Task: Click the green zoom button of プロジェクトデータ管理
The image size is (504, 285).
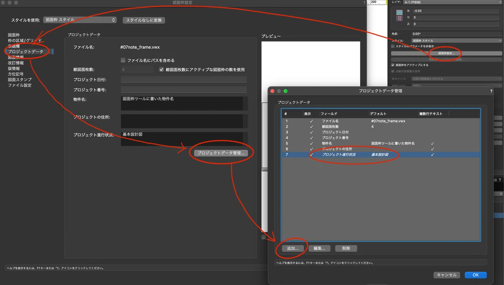Action: coord(286,91)
